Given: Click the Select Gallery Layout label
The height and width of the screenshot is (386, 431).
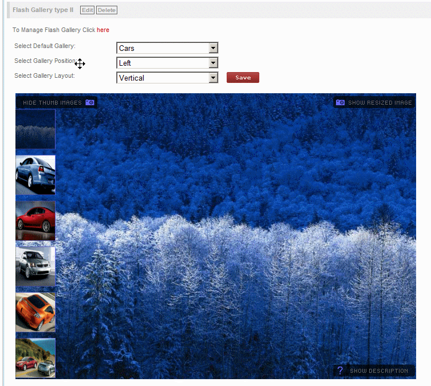Looking at the screenshot, I should 45,75.
